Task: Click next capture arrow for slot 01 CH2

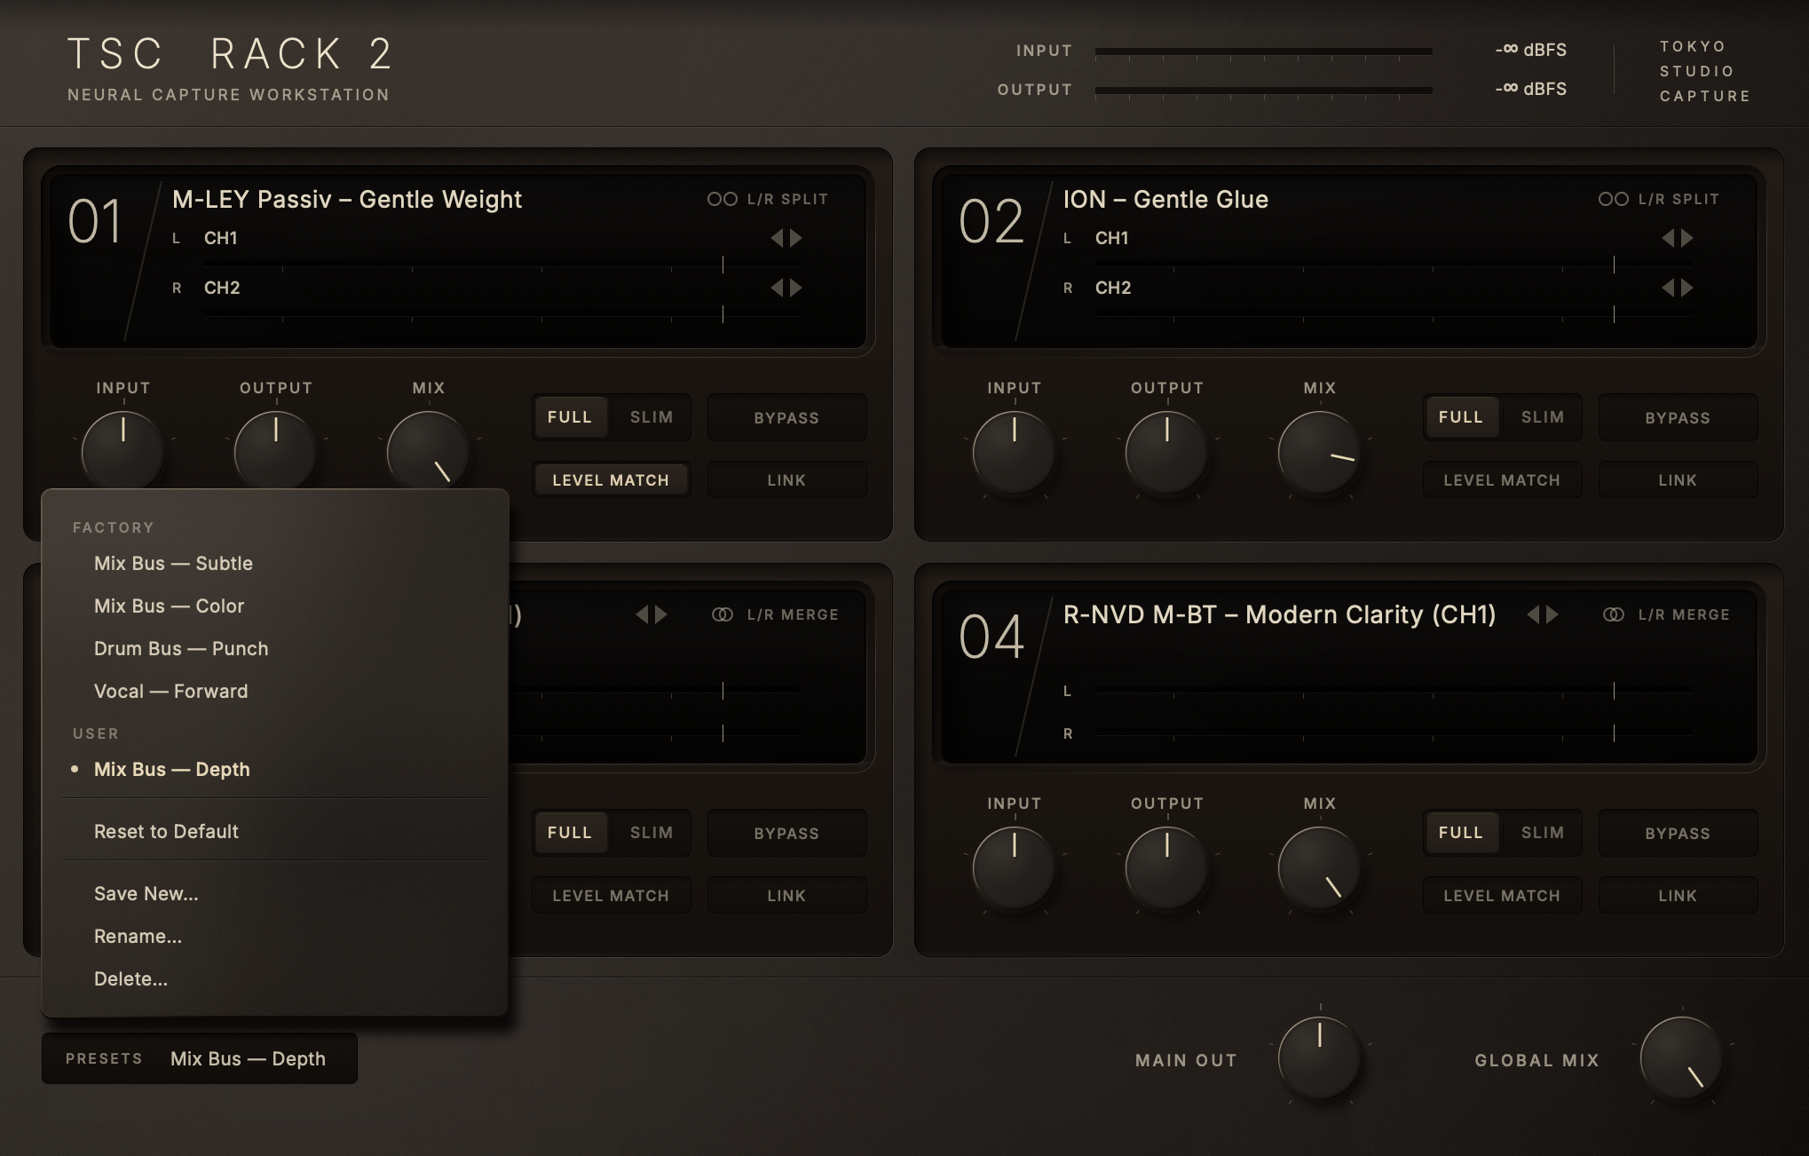Action: coord(796,288)
